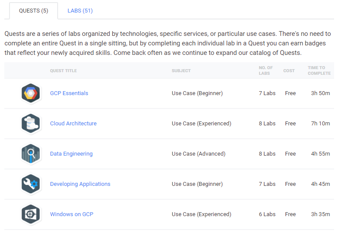Click the GCP Essentials hexagon badge icon
This screenshot has width=341, height=236.
point(31,93)
